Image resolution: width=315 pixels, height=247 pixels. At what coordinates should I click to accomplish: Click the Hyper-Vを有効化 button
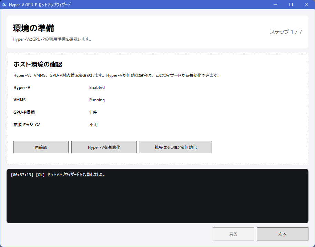pos(104,147)
